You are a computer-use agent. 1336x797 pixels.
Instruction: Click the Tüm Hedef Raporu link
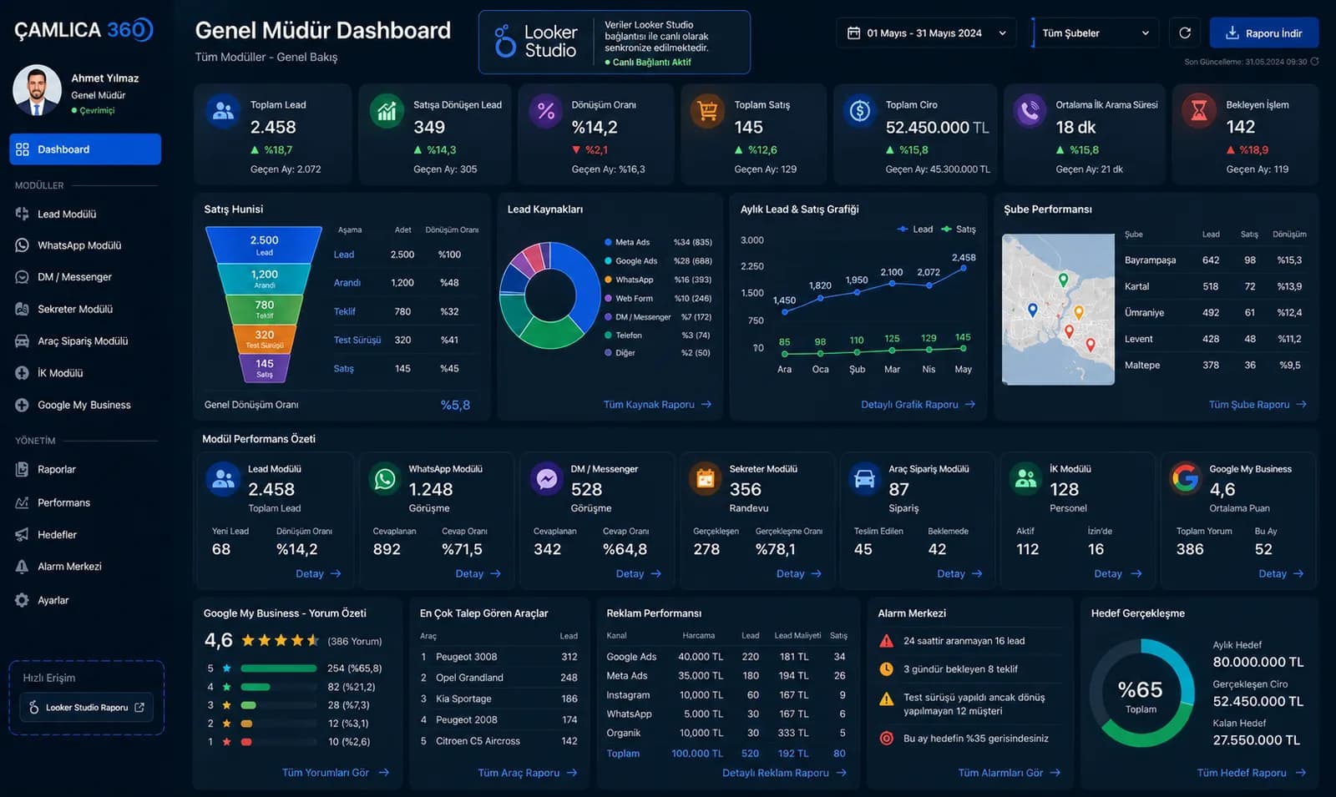click(x=1251, y=773)
